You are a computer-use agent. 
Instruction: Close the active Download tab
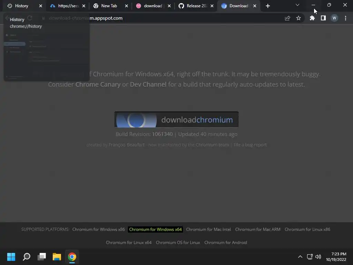tap(255, 6)
